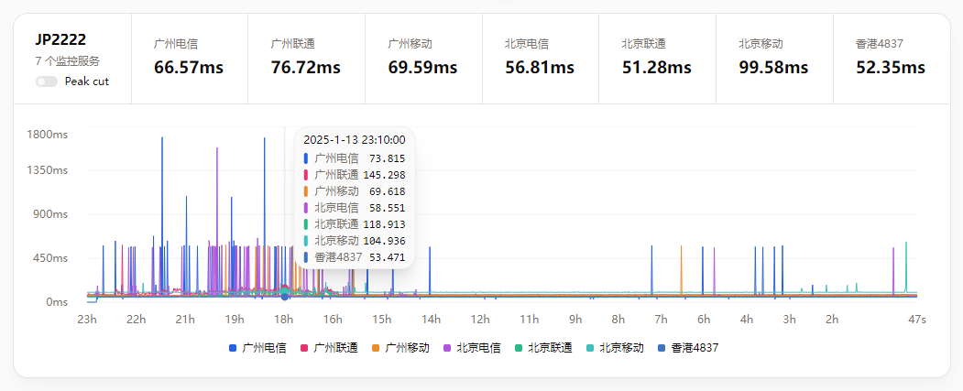Select the 广州电信 66.57ms stat card
This screenshot has height=391, width=963.
189,58
